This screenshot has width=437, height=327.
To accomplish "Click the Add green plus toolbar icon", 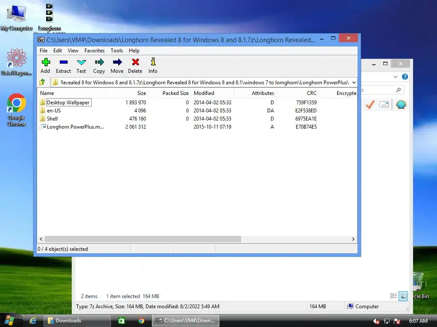I will [x=45, y=62].
